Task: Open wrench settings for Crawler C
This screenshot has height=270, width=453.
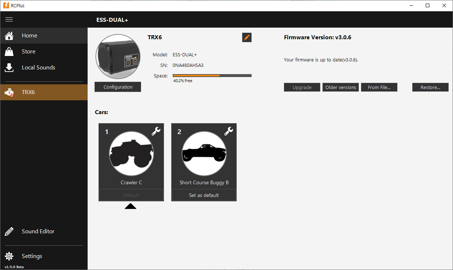Action: [x=156, y=131]
